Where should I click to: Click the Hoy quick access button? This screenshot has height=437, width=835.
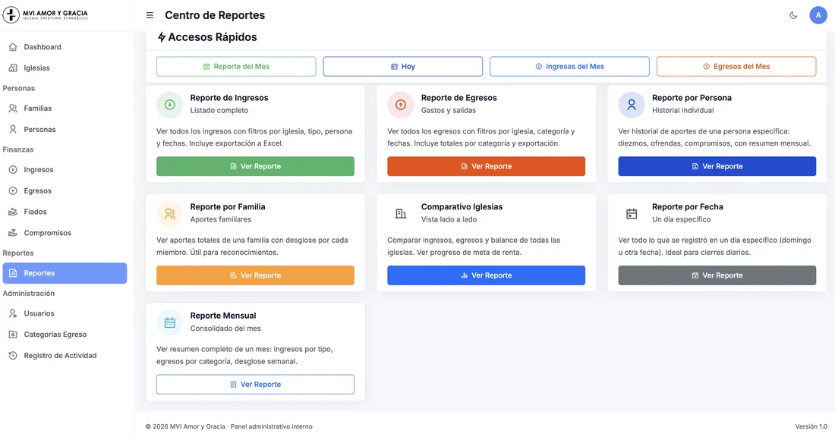pyautogui.click(x=402, y=67)
